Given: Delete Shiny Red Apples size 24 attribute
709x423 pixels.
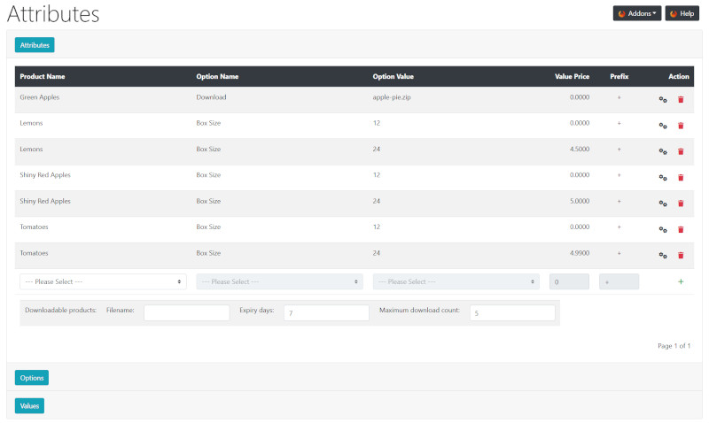Looking at the screenshot, I should [681, 204].
